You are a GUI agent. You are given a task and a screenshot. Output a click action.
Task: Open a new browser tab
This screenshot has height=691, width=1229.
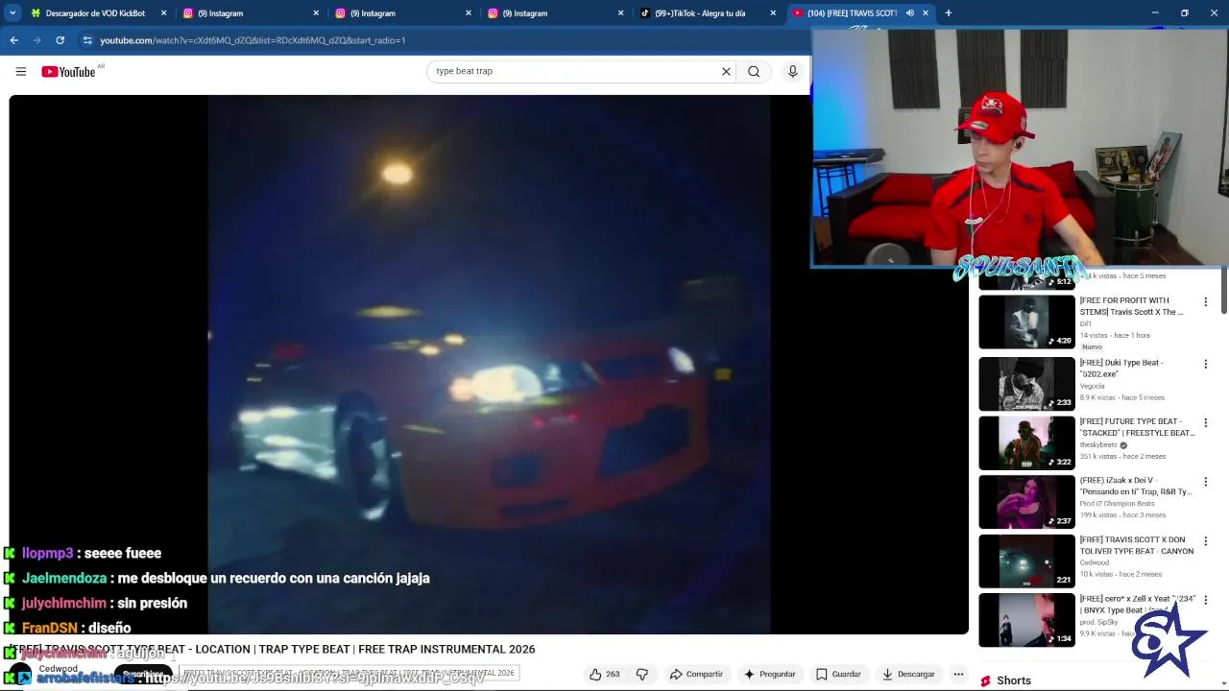(949, 13)
